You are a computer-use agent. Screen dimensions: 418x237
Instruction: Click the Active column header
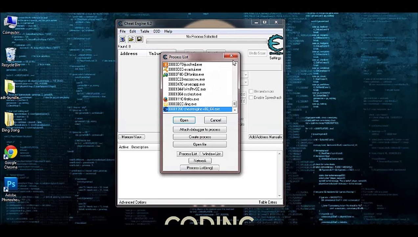coord(124,147)
